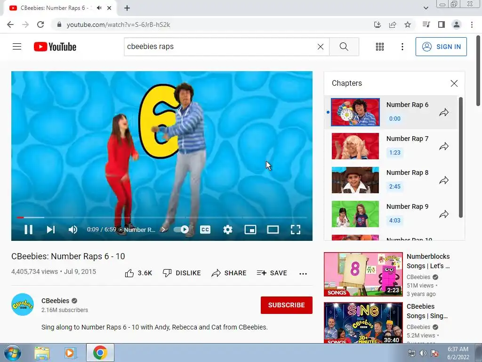Toggle closed captions CC button
The width and height of the screenshot is (482, 362).
(x=205, y=230)
